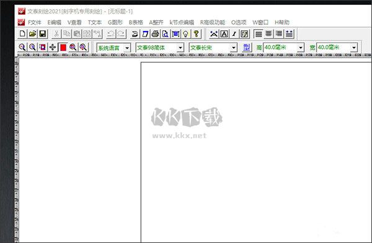372x243 pixels.
Task: Click the printer icon in toolbar
Action: [x=156, y=34]
